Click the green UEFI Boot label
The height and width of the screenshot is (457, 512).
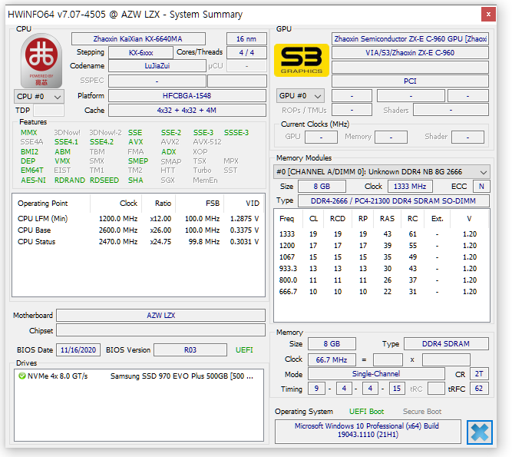click(x=366, y=411)
